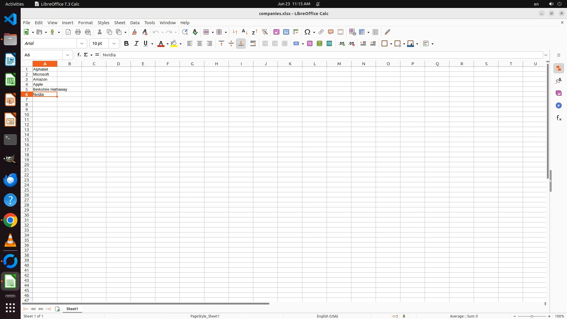Open the Functions sidebar panel icon
This screenshot has width=567, height=319.
click(558, 118)
